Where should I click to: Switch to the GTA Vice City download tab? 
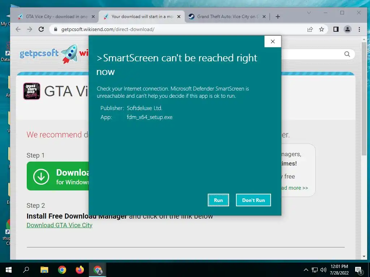click(56, 17)
